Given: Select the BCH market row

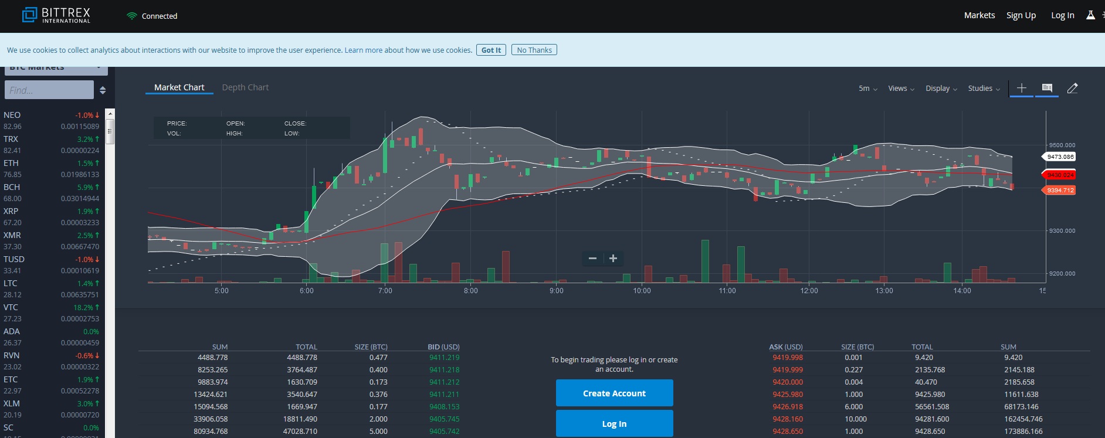Looking at the screenshot, I should click(52, 192).
